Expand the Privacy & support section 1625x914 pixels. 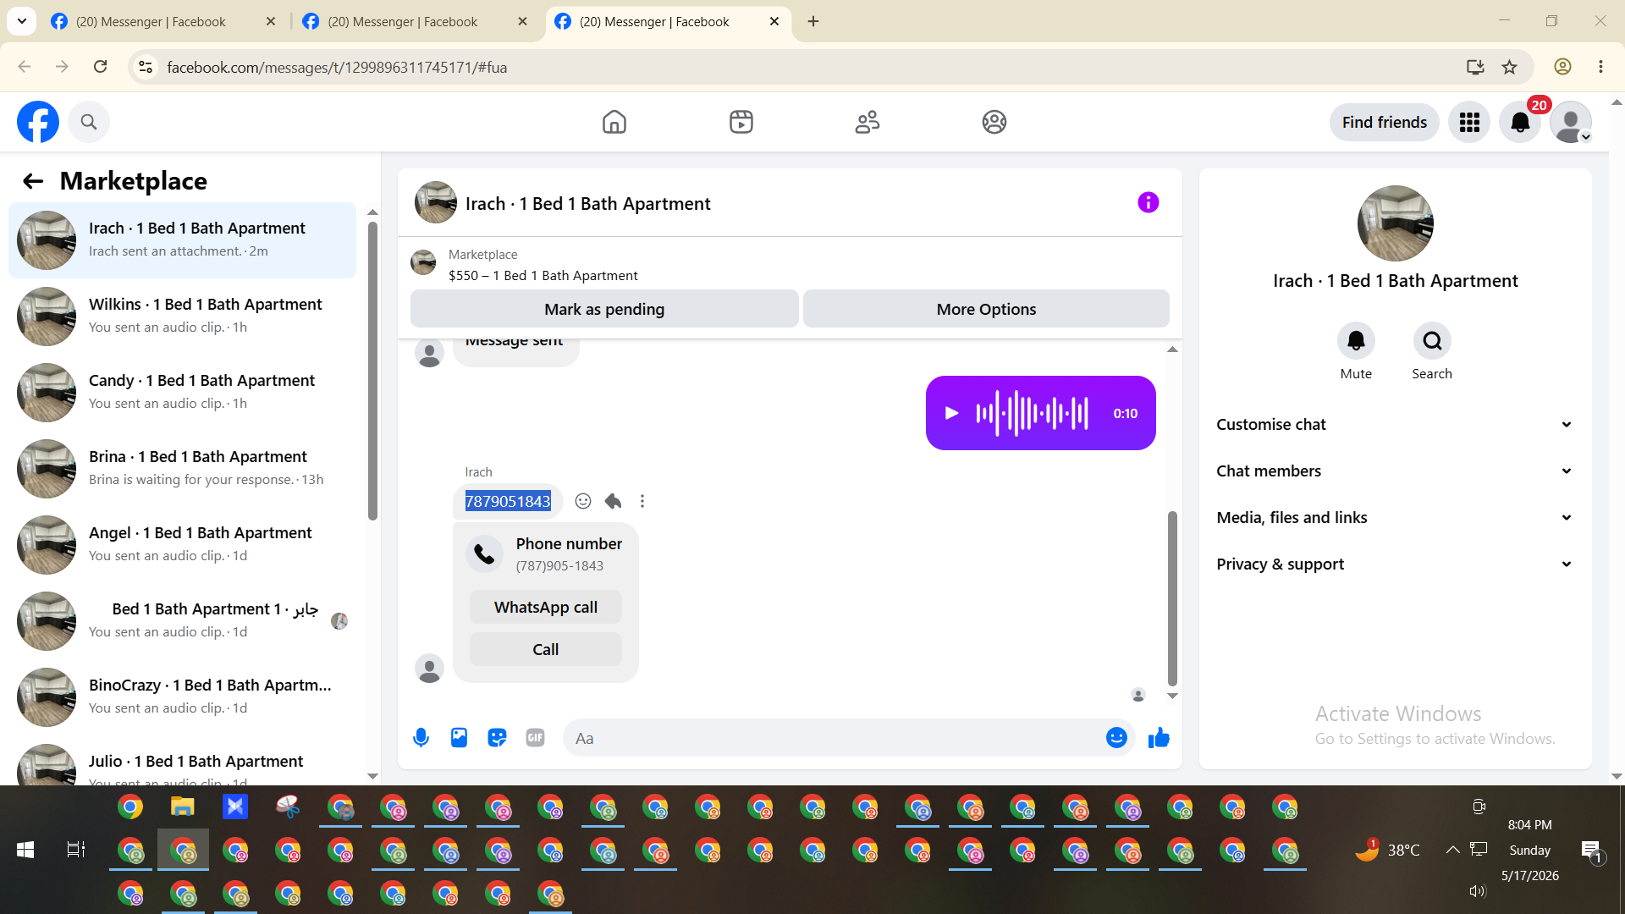tap(1395, 564)
